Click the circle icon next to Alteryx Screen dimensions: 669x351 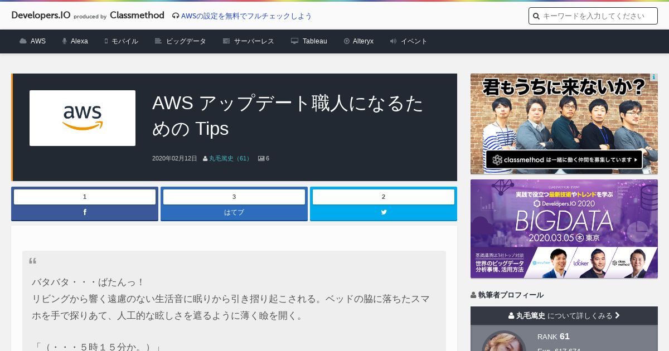[347, 41]
